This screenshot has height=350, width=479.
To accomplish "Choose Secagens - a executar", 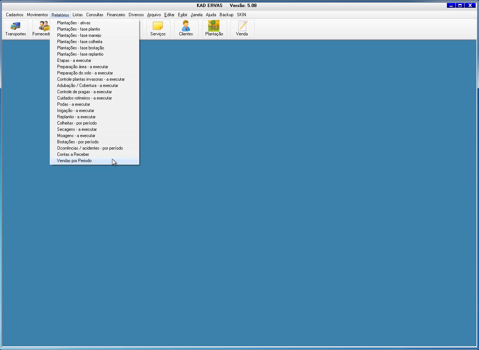I will tap(95, 129).
